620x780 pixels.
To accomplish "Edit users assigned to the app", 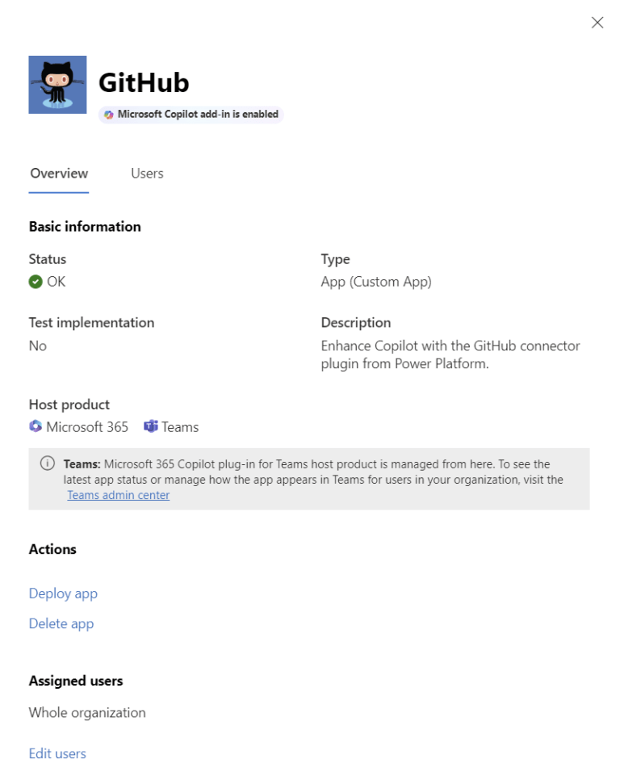I will (57, 753).
